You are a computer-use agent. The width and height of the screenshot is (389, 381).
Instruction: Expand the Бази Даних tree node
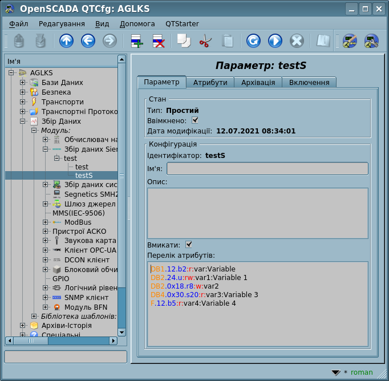23,83
